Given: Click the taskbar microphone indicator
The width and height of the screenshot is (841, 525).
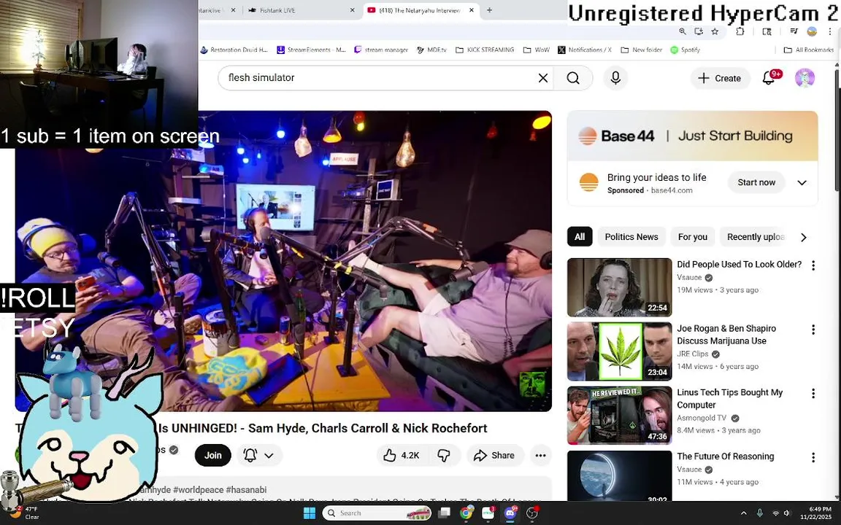Looking at the screenshot, I should click(x=759, y=513).
